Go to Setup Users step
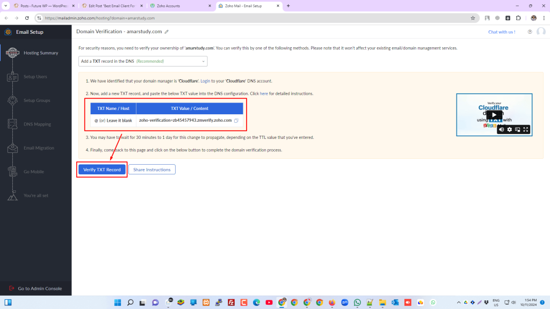 35,77
